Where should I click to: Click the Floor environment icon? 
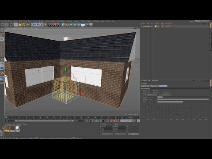point(83,25)
